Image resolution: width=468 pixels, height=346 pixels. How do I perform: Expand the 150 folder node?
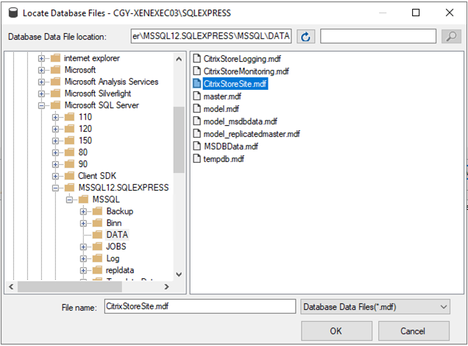(55, 141)
